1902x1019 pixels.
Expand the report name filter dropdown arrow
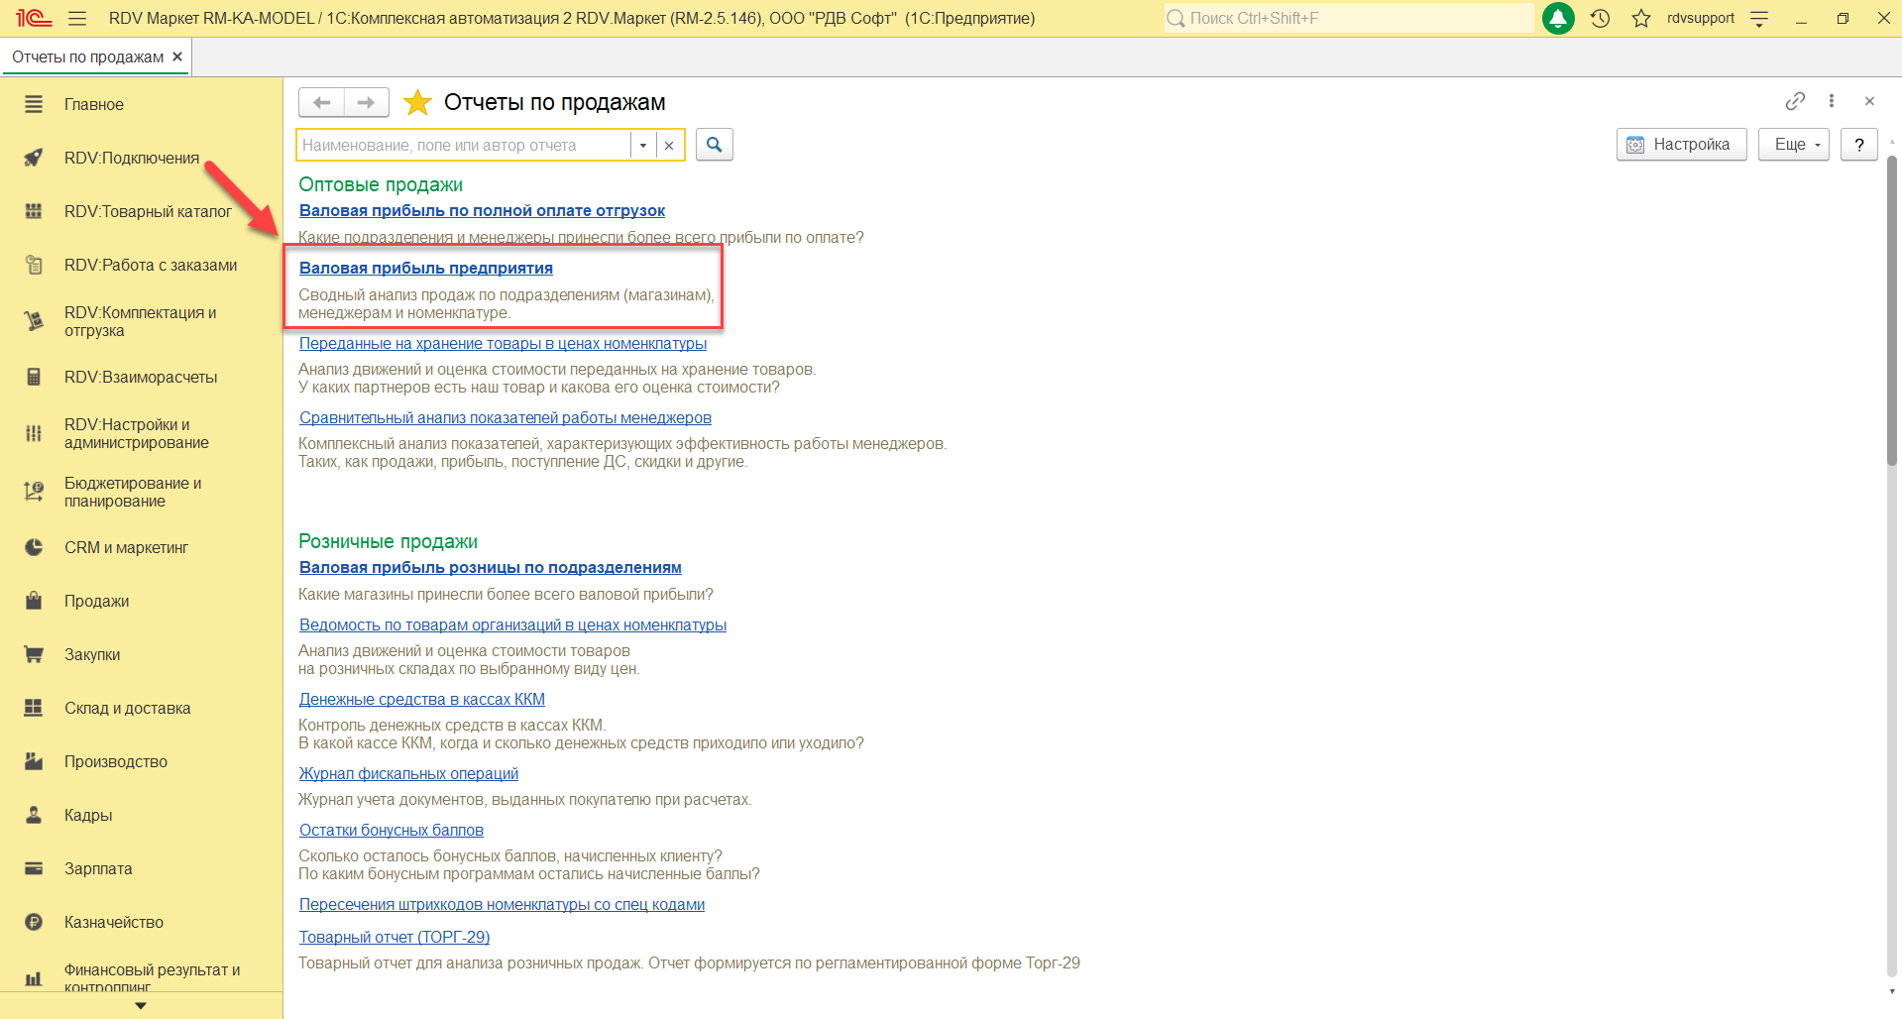click(643, 146)
